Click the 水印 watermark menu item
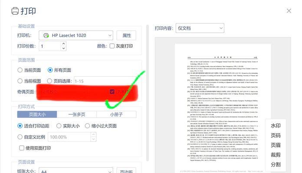The height and width of the screenshot is (173, 302). 276,125
